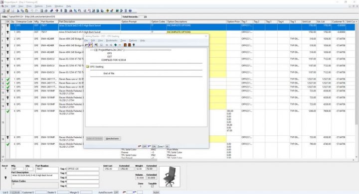Toggle the Taxable checkbox
The width and height of the screenshot is (359, 194).
(152, 186)
